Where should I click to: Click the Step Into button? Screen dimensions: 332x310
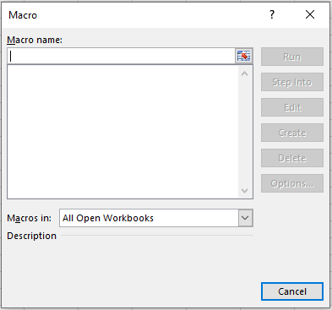tap(292, 82)
